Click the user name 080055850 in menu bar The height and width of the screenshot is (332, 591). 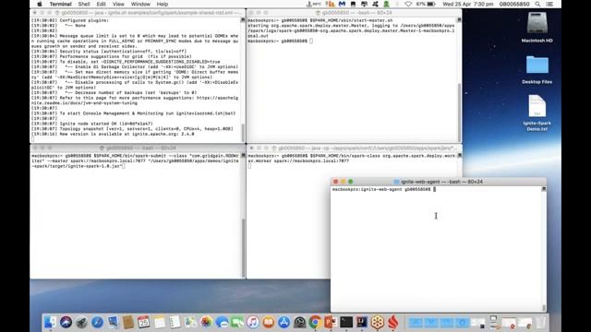(514, 4)
